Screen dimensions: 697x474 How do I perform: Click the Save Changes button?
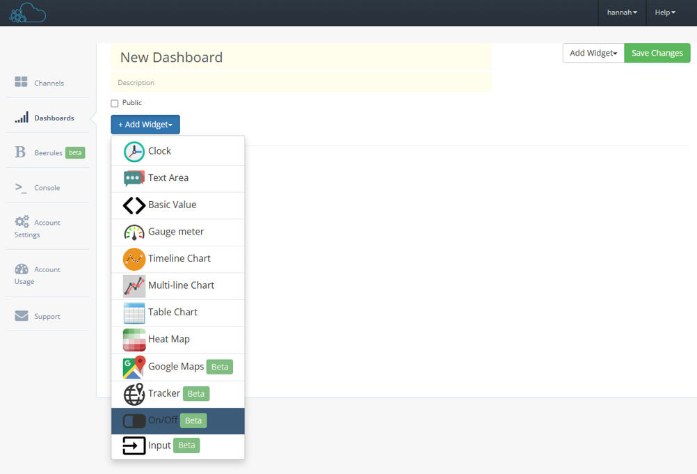[x=657, y=53]
